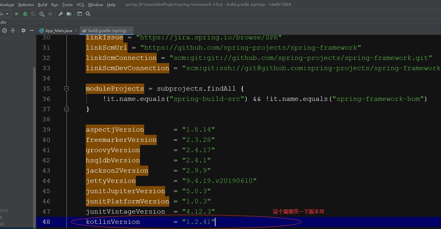The width and height of the screenshot is (441, 229).
Task: Click the linkScmDevConnection variable
Action: [x=128, y=68]
